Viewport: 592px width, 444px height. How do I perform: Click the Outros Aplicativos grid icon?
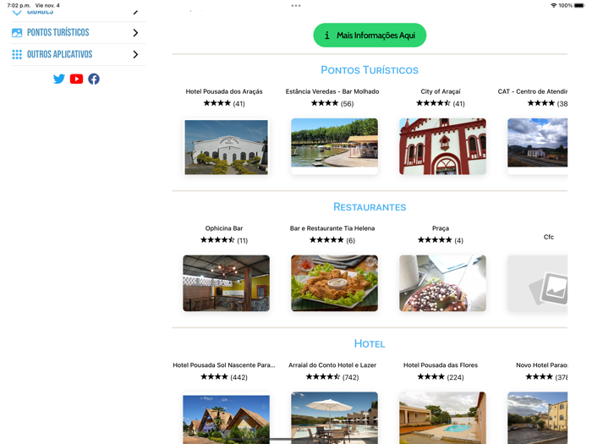click(x=17, y=54)
